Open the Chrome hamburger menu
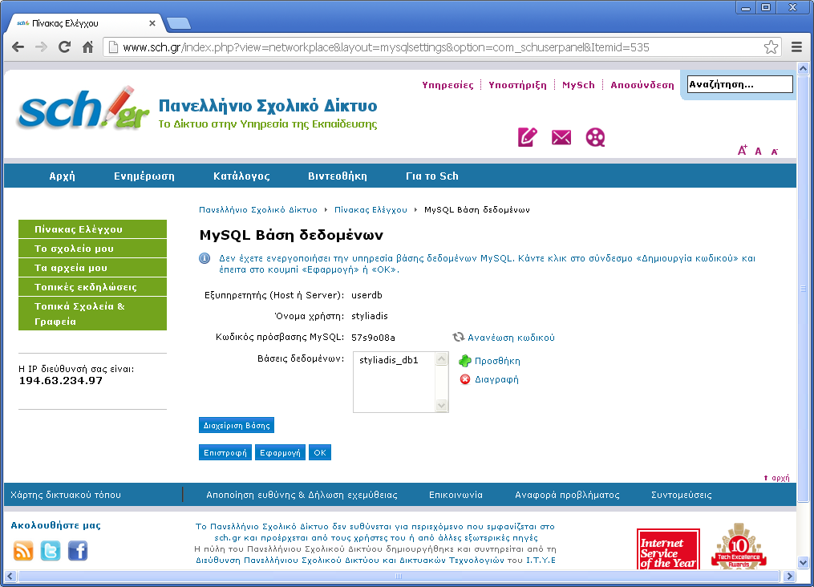Viewport: 814px width, 587px height. (797, 47)
